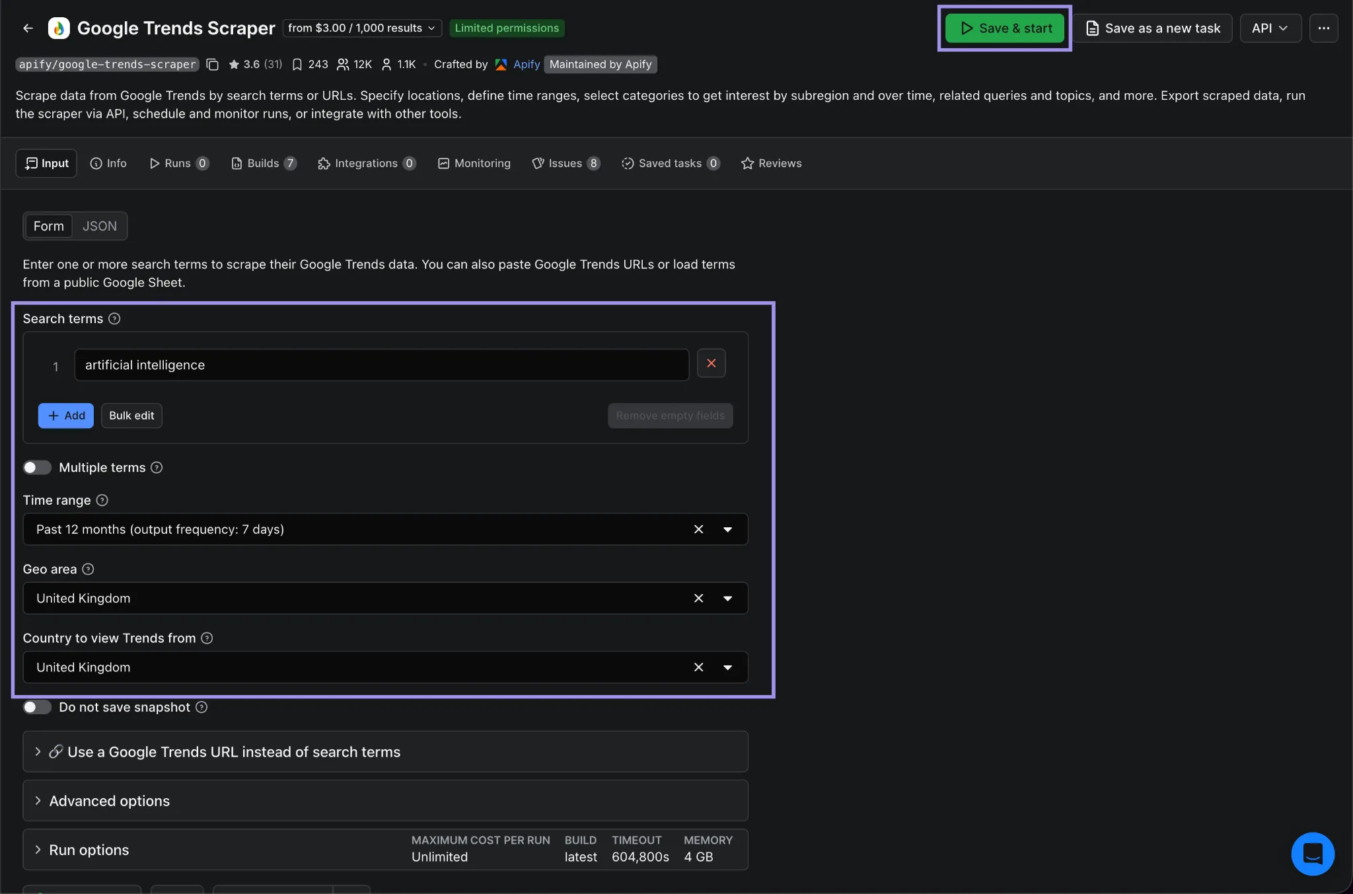Switch input view to JSON
Image resolution: width=1353 pixels, height=894 pixels.
[x=100, y=226]
